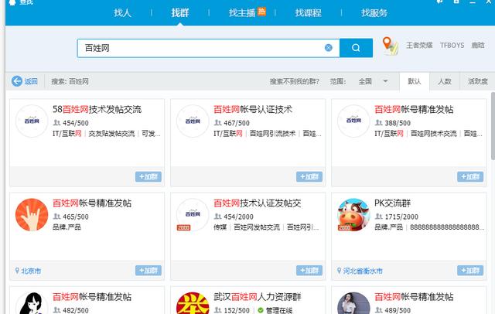
Task: Click +加群 for 百姓网技术认证发帖交
Action: coord(309,271)
